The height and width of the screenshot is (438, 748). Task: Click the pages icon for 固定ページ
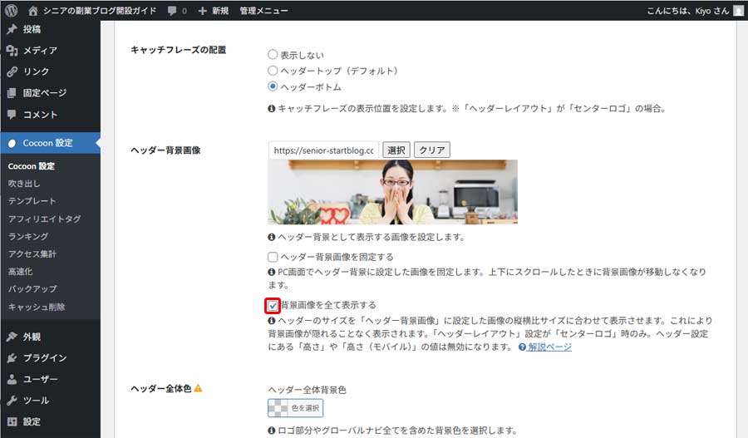point(12,93)
